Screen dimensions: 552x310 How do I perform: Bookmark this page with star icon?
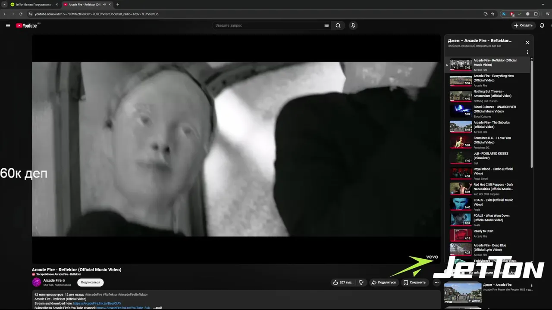(x=492, y=14)
